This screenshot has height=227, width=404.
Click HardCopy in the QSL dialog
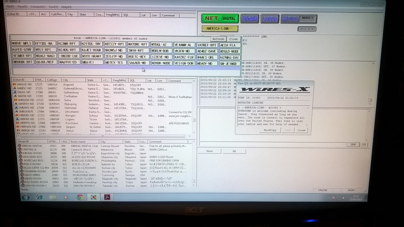point(270,130)
